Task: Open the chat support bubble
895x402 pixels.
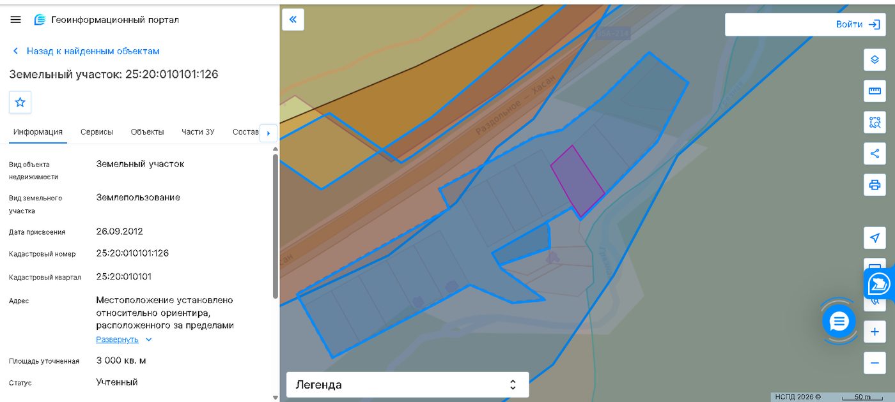Action: click(839, 321)
